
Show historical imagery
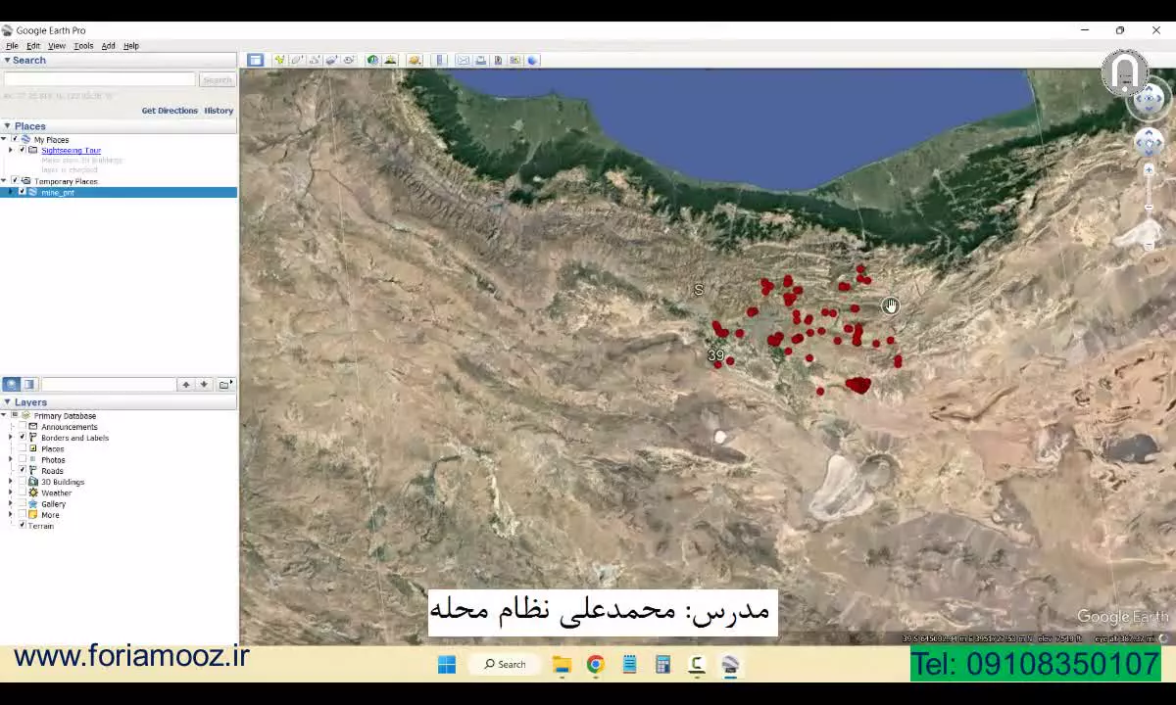point(372,60)
